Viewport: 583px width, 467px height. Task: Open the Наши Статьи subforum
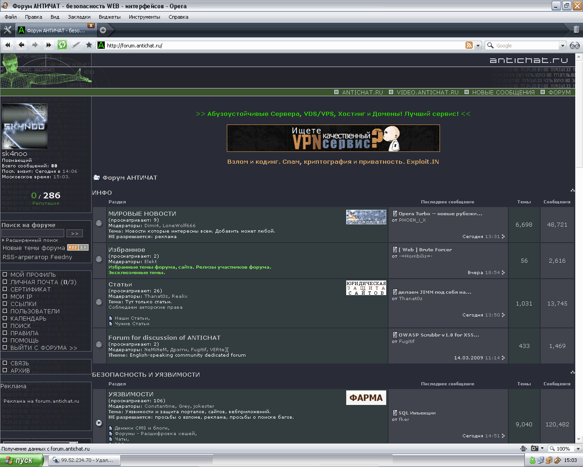coord(132,318)
